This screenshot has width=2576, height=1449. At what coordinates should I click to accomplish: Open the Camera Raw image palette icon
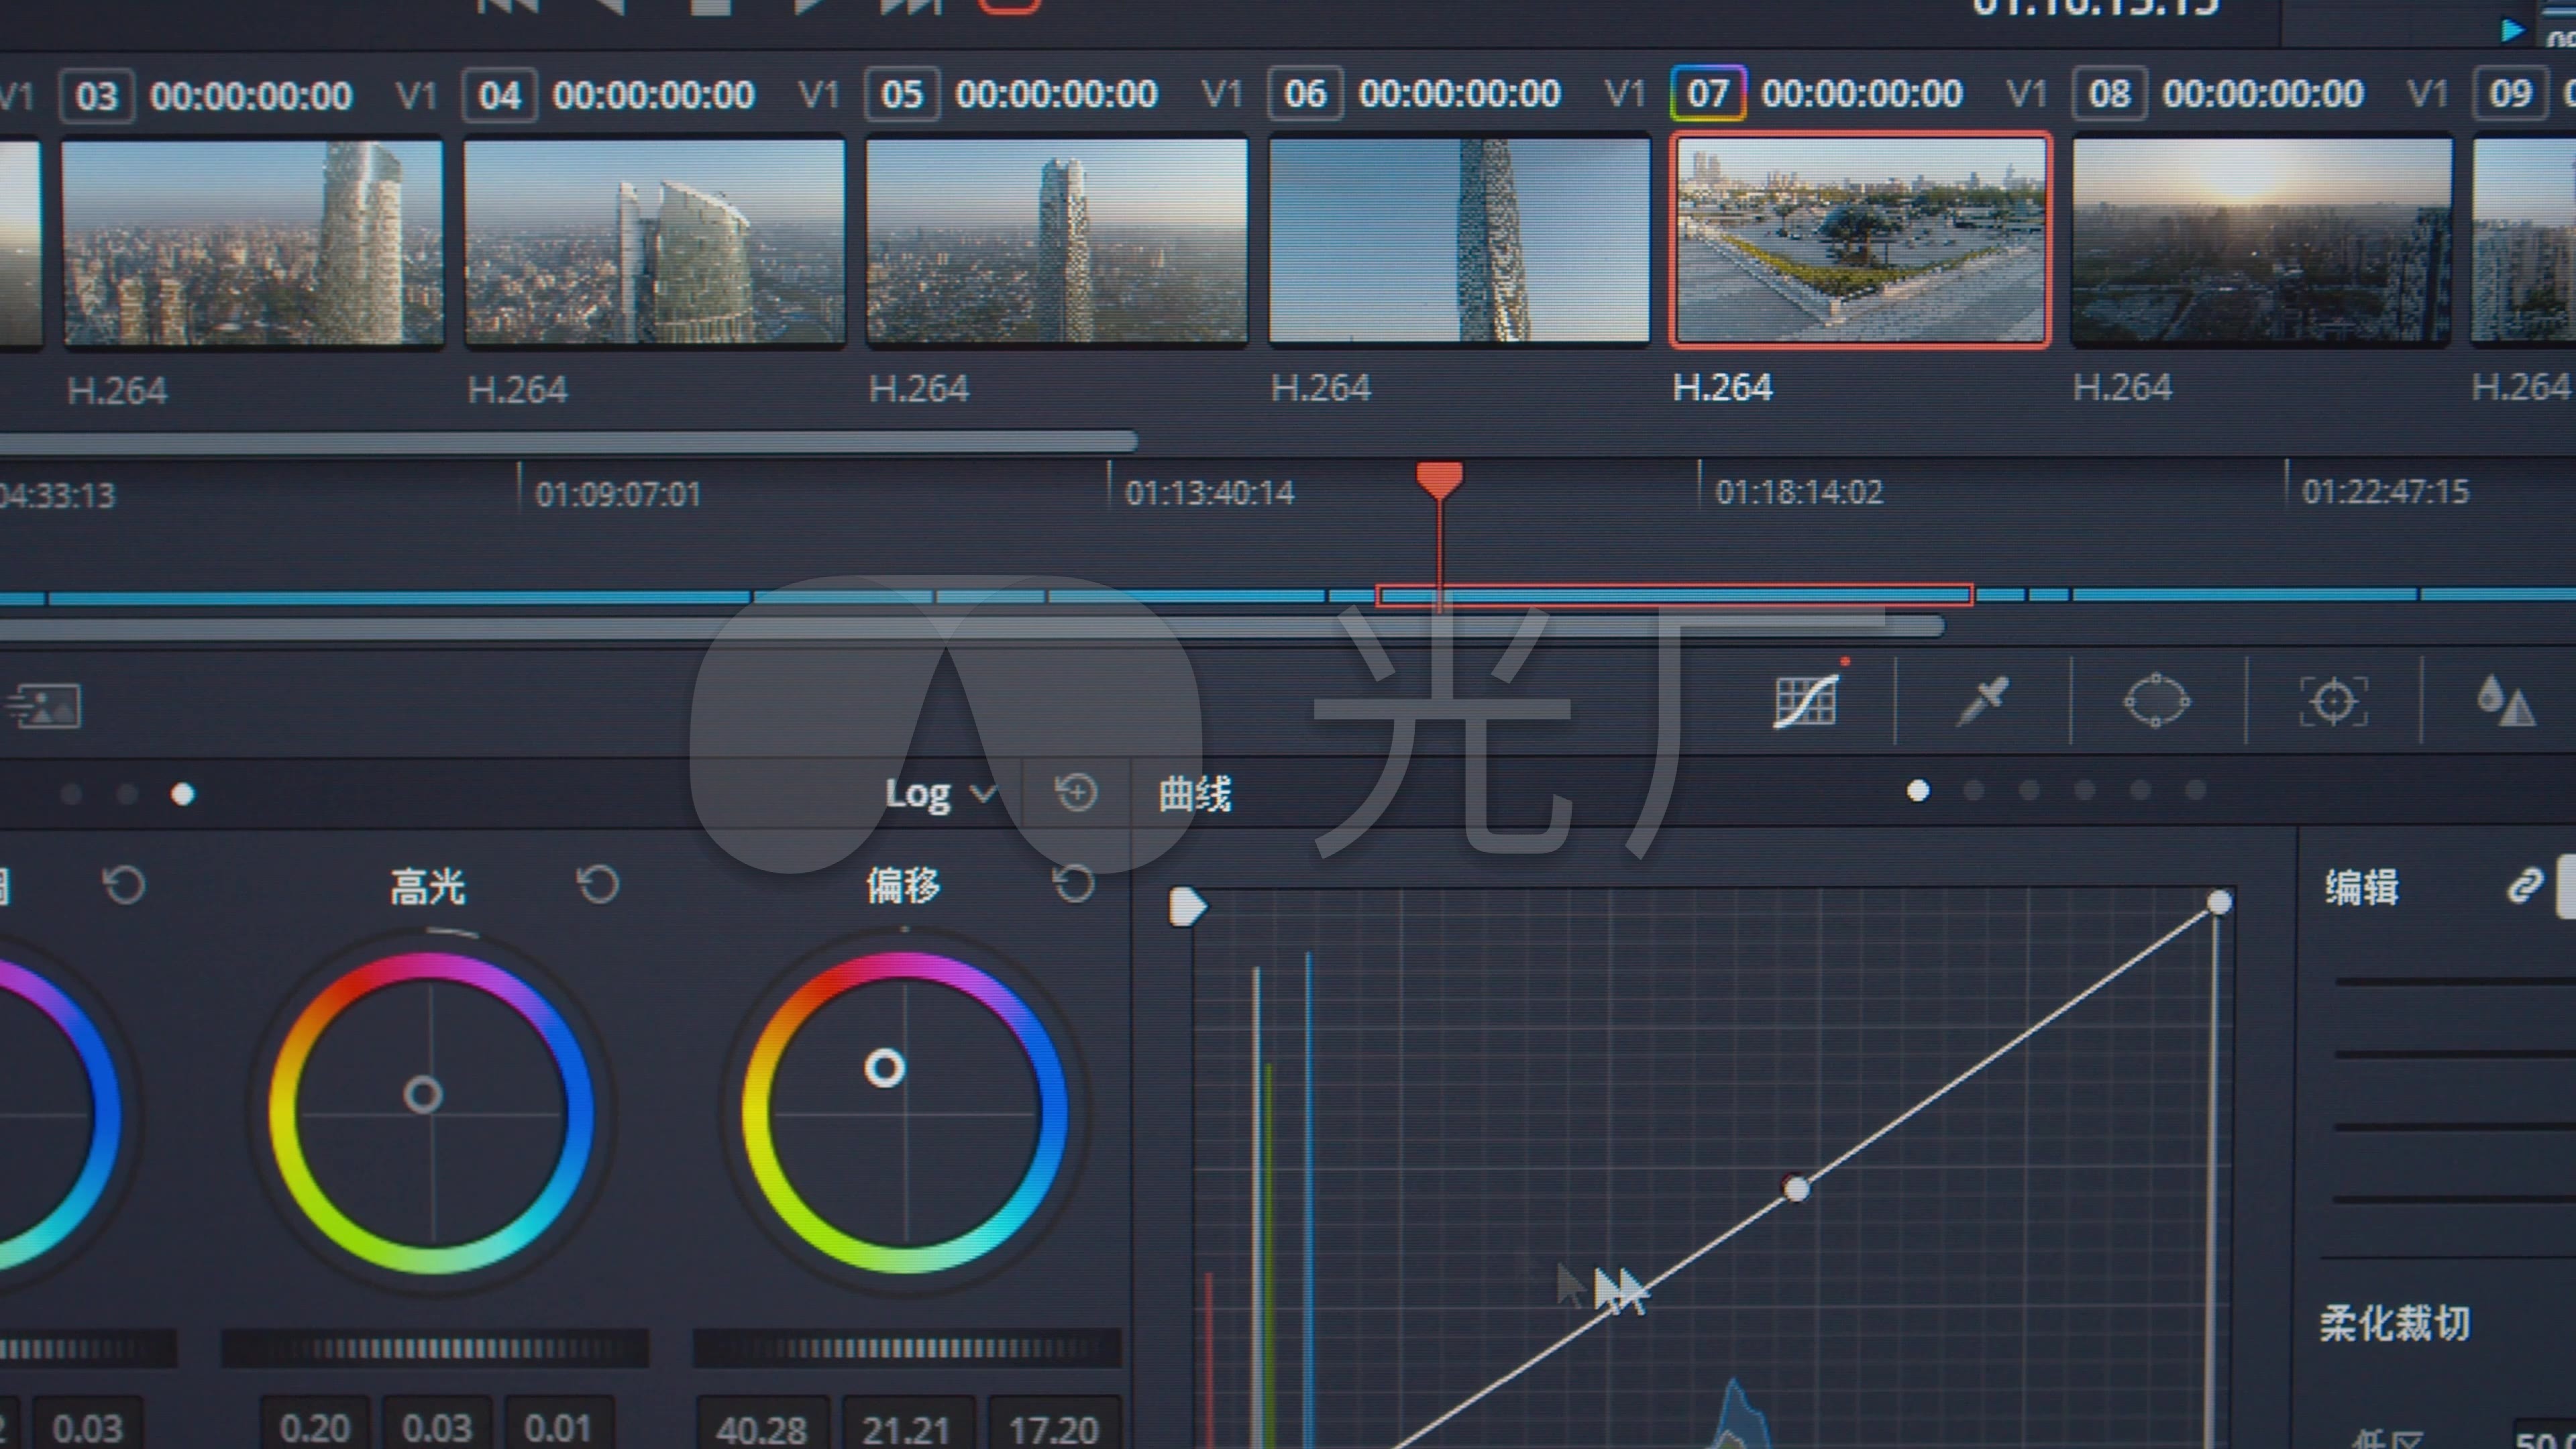pos(44,706)
